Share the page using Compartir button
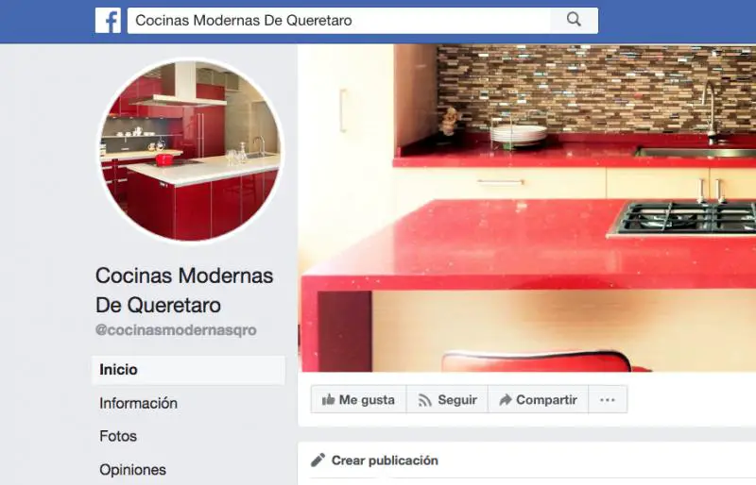Image resolution: width=756 pixels, height=485 pixels. tap(538, 399)
